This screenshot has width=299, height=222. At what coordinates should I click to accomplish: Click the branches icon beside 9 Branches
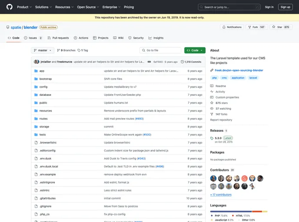58,50
